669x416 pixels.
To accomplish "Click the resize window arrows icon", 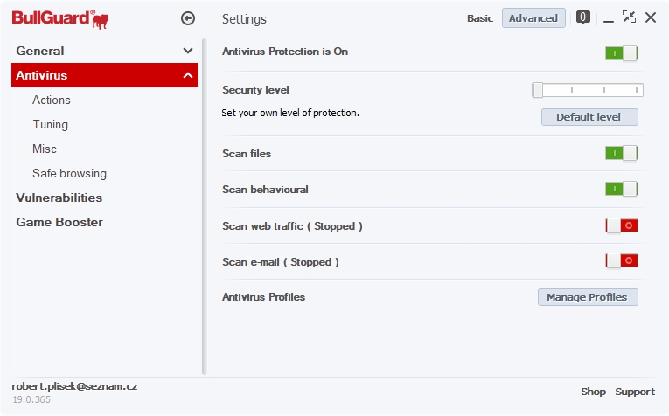I will [629, 17].
